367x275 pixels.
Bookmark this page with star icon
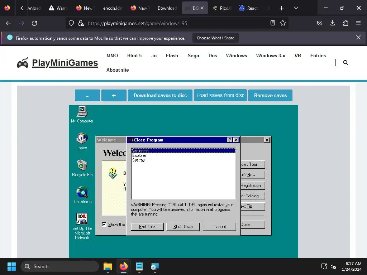pyautogui.click(x=283, y=23)
